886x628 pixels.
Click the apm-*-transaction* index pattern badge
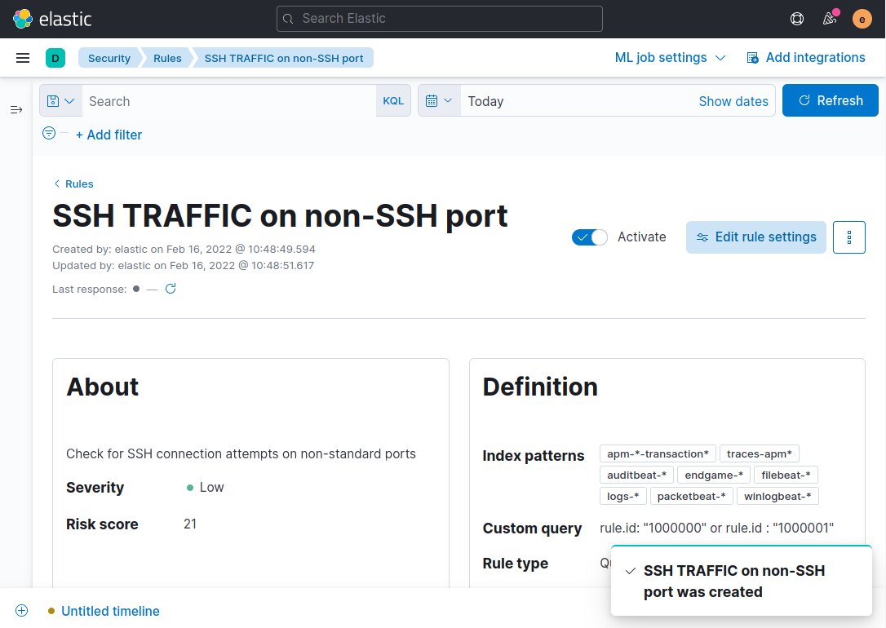658,454
